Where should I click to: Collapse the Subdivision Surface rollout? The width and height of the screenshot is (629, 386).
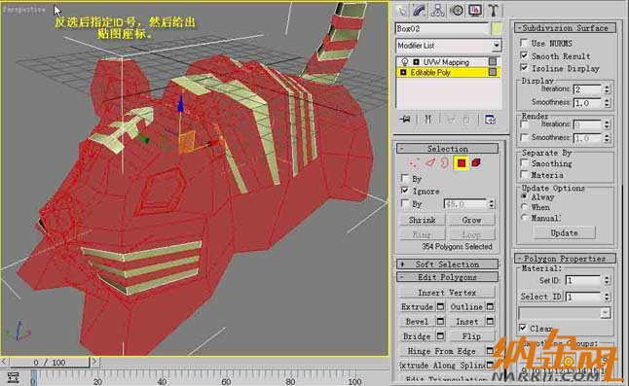pos(566,28)
